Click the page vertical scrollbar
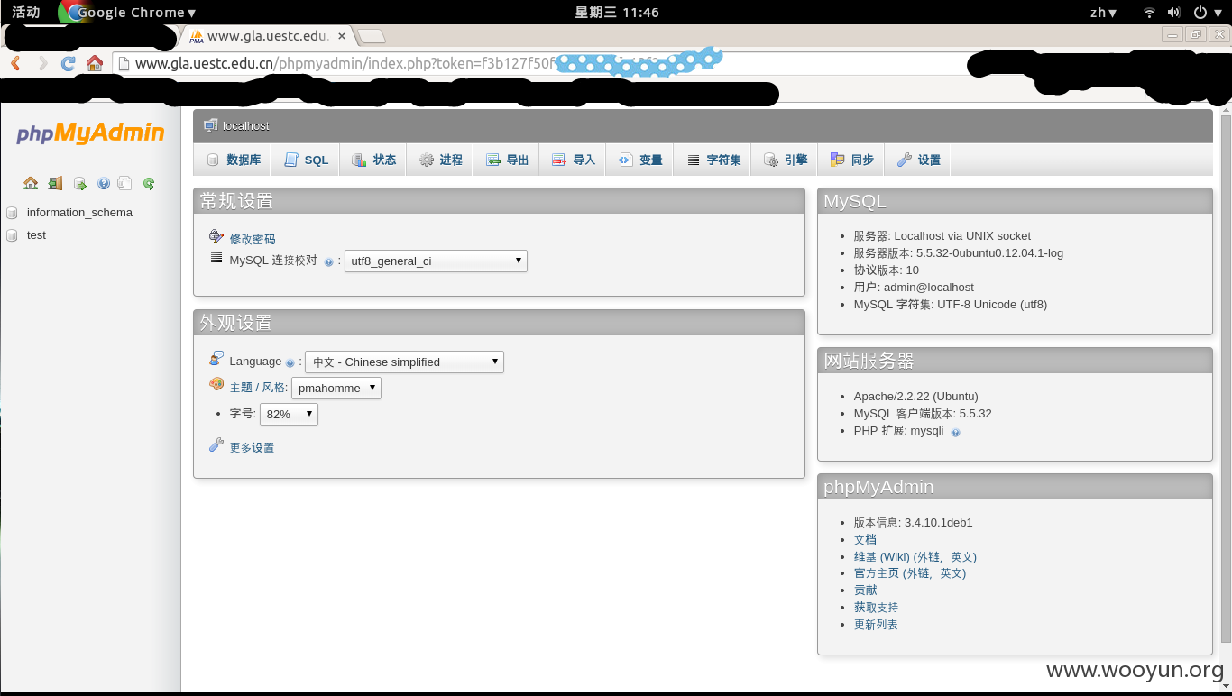This screenshot has width=1232, height=696. (x=1226, y=379)
